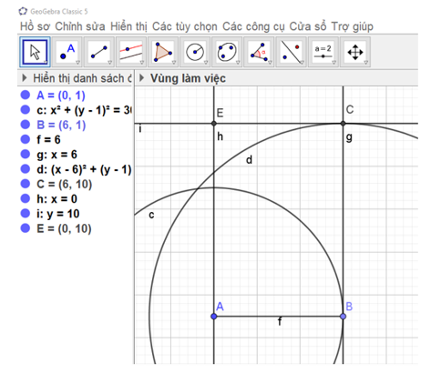This screenshot has width=441, height=383.
Task: Click point B in the graphics view
Action: (344, 317)
